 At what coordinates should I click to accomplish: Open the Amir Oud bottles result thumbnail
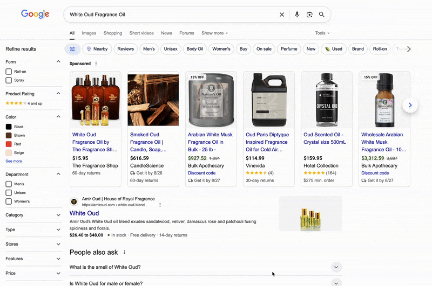tap(310, 213)
